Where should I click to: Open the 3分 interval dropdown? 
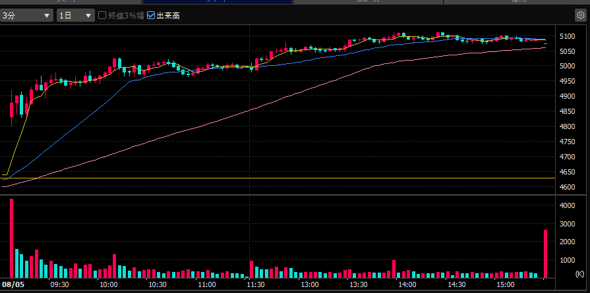click(x=27, y=15)
